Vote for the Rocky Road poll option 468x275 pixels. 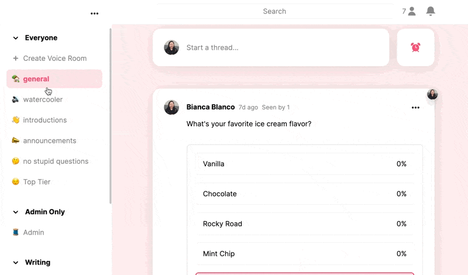(305, 224)
